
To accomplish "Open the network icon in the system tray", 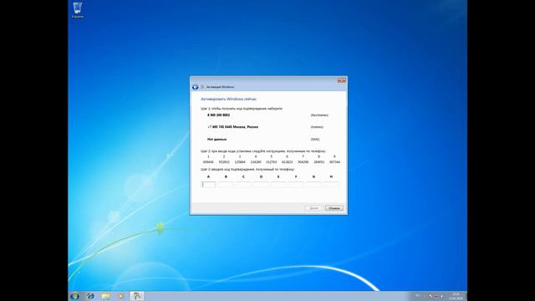I will click(436, 296).
